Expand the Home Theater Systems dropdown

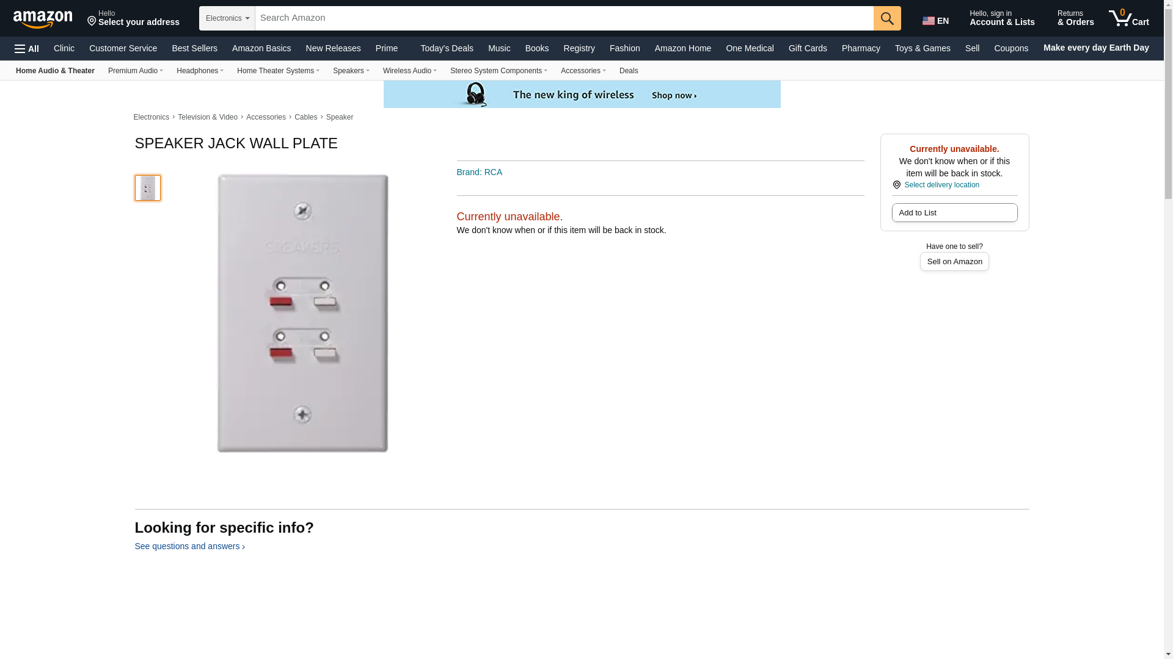click(x=278, y=71)
